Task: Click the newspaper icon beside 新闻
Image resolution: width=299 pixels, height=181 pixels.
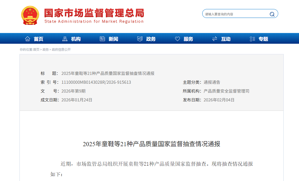Action: 102,39
